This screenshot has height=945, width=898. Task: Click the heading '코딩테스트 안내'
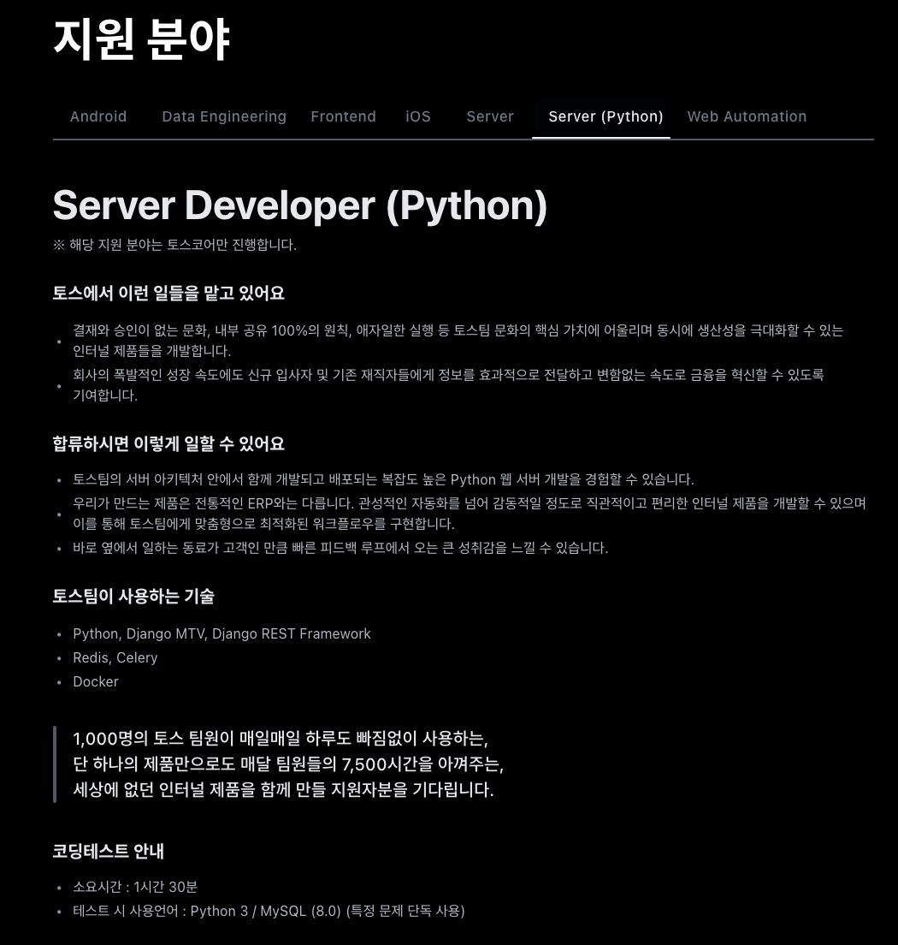pyautogui.click(x=109, y=851)
